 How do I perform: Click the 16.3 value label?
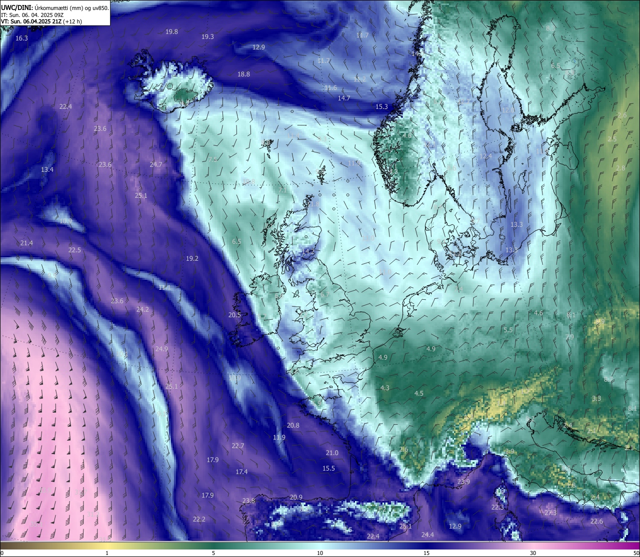coord(21,38)
